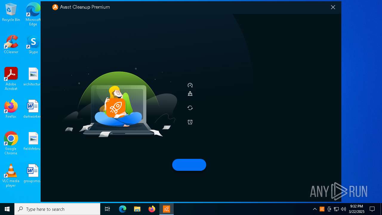
Task: Select the fieldsfebru image file
Action: click(33, 141)
